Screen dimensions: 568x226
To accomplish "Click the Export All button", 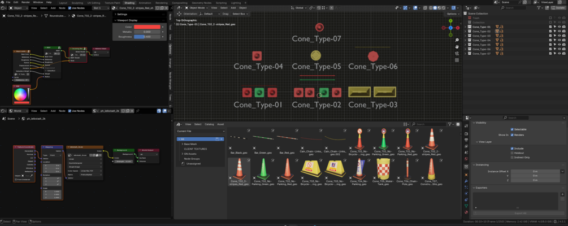I will (518, 213).
